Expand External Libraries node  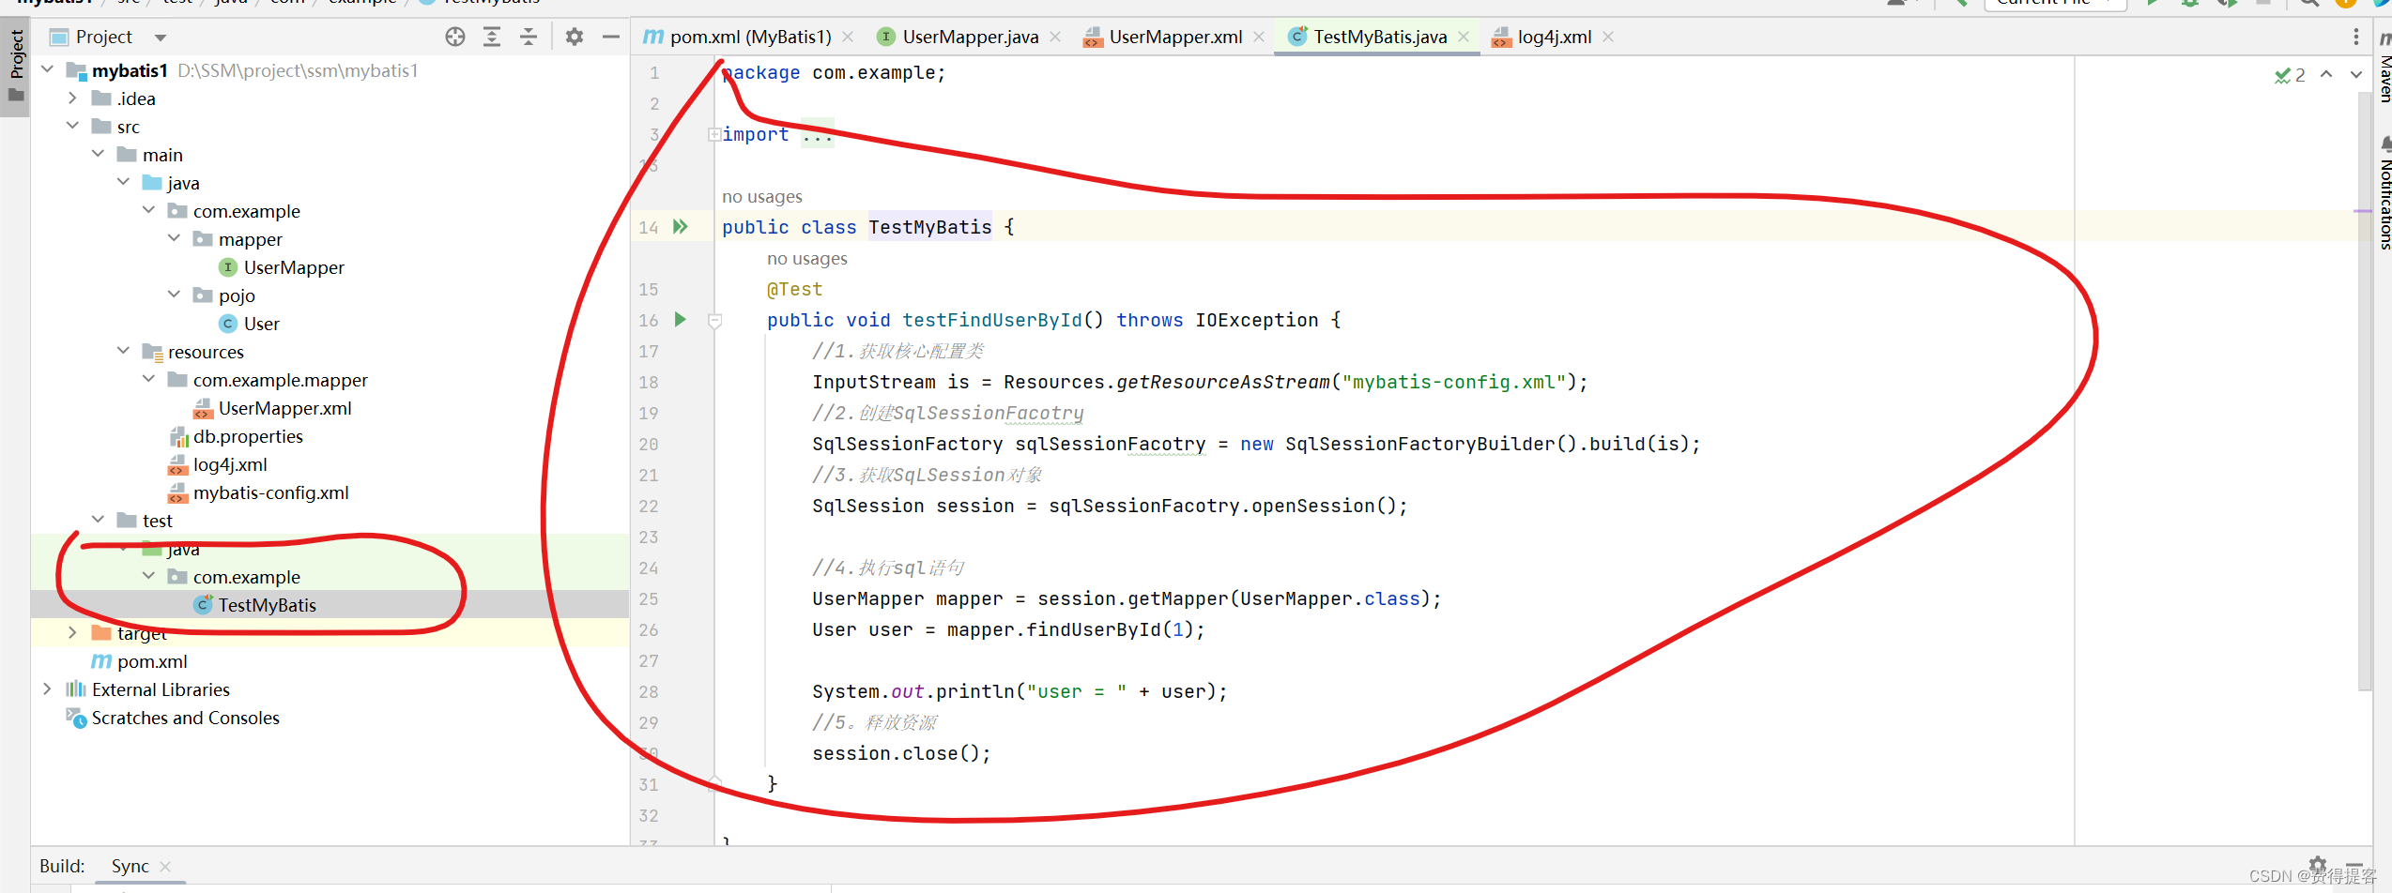coord(47,689)
